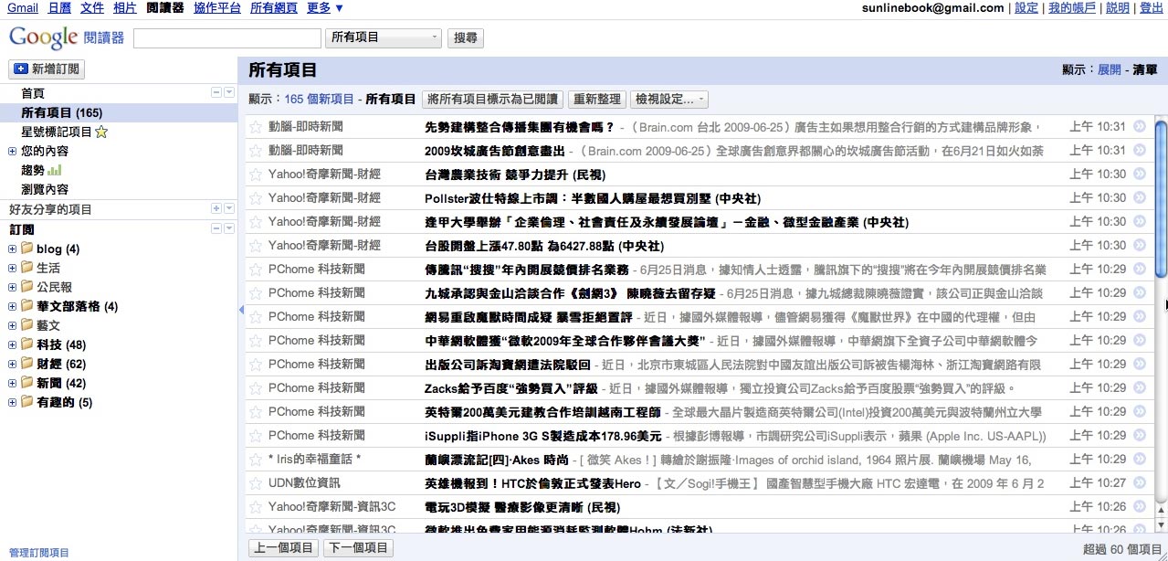Switch to 展開 expanded view
Screen dimensions: 1168x561
coord(1109,69)
